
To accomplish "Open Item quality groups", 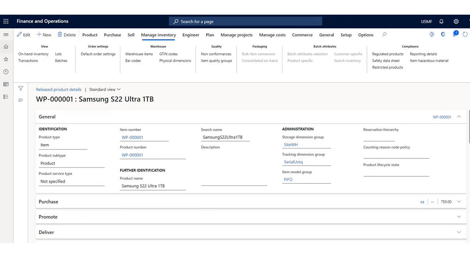I will 216,60.
